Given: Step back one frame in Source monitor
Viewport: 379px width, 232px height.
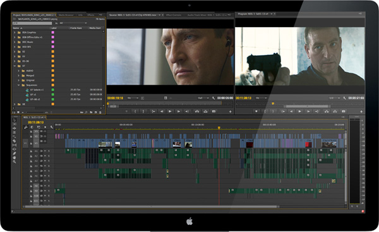Looking at the screenshot, I should (x=162, y=111).
